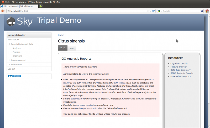The image size is (210, 128).
Task: Click the Citrus sinensis page heading
Action: click(x=71, y=41)
